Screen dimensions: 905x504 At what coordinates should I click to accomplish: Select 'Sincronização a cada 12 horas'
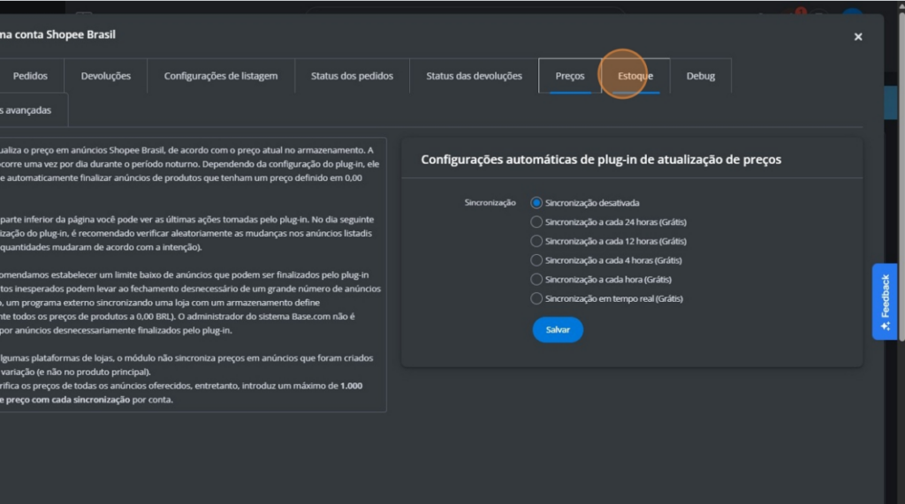(x=536, y=241)
